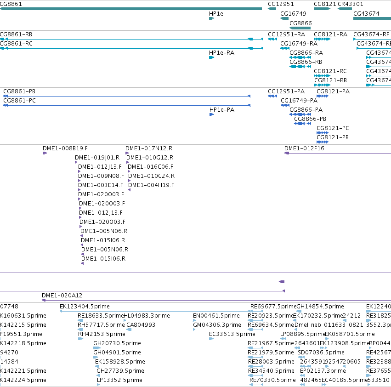Select the long teal CG8861 gene bar
This screenshot has height=387, width=391.
click(x=131, y=9)
